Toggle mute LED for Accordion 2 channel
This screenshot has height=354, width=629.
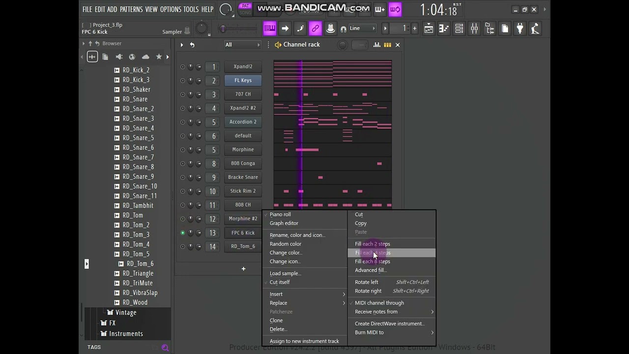pos(183,122)
